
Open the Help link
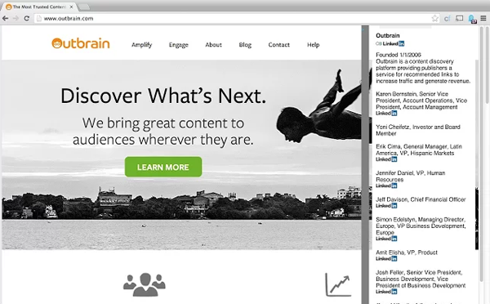pos(313,45)
